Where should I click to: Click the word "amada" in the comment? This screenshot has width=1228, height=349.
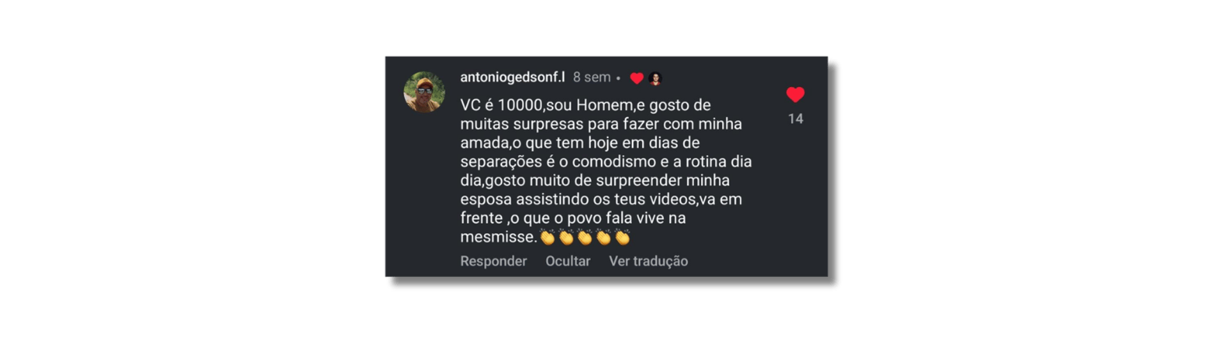[484, 143]
